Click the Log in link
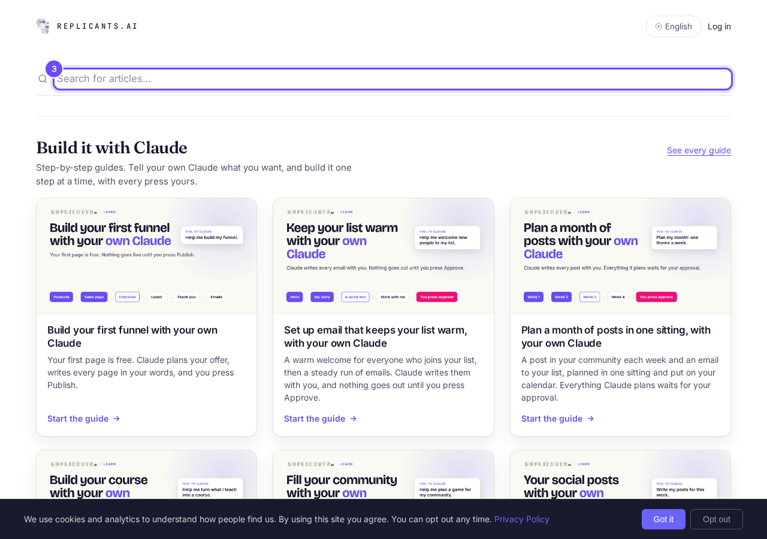The height and width of the screenshot is (539, 767). (x=719, y=26)
